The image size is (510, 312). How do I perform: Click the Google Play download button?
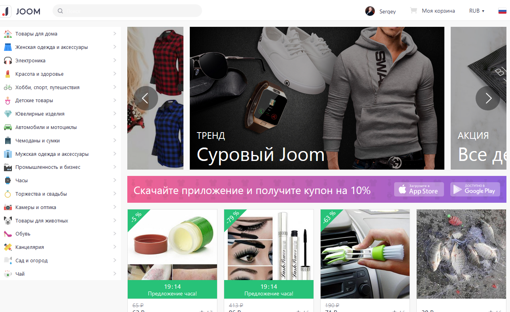(x=475, y=189)
